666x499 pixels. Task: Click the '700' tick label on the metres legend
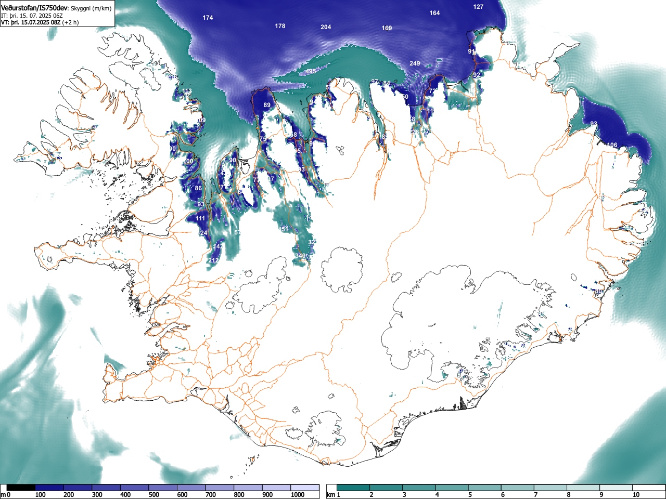click(x=210, y=495)
